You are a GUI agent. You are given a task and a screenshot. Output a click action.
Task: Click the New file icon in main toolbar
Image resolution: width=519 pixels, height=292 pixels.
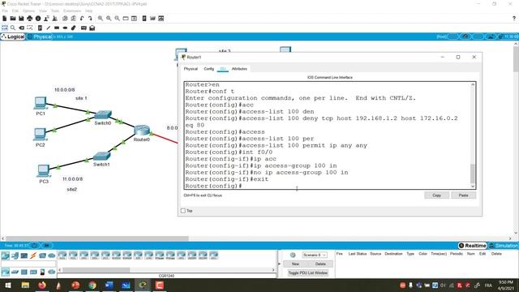click(5, 19)
